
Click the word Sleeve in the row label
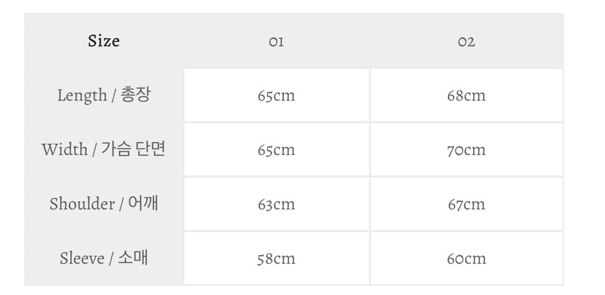(82, 258)
